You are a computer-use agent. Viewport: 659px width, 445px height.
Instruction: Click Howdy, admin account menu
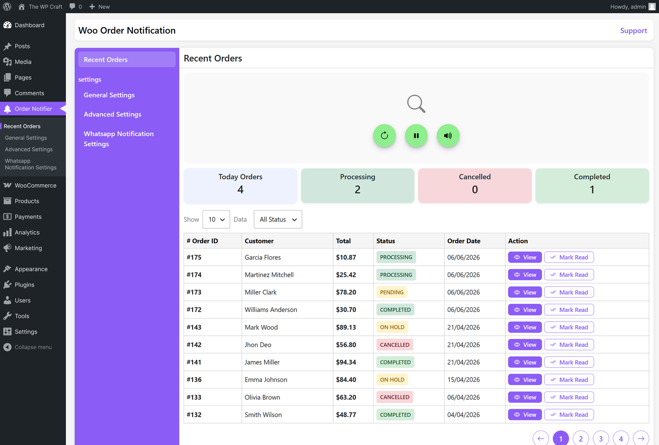point(633,7)
